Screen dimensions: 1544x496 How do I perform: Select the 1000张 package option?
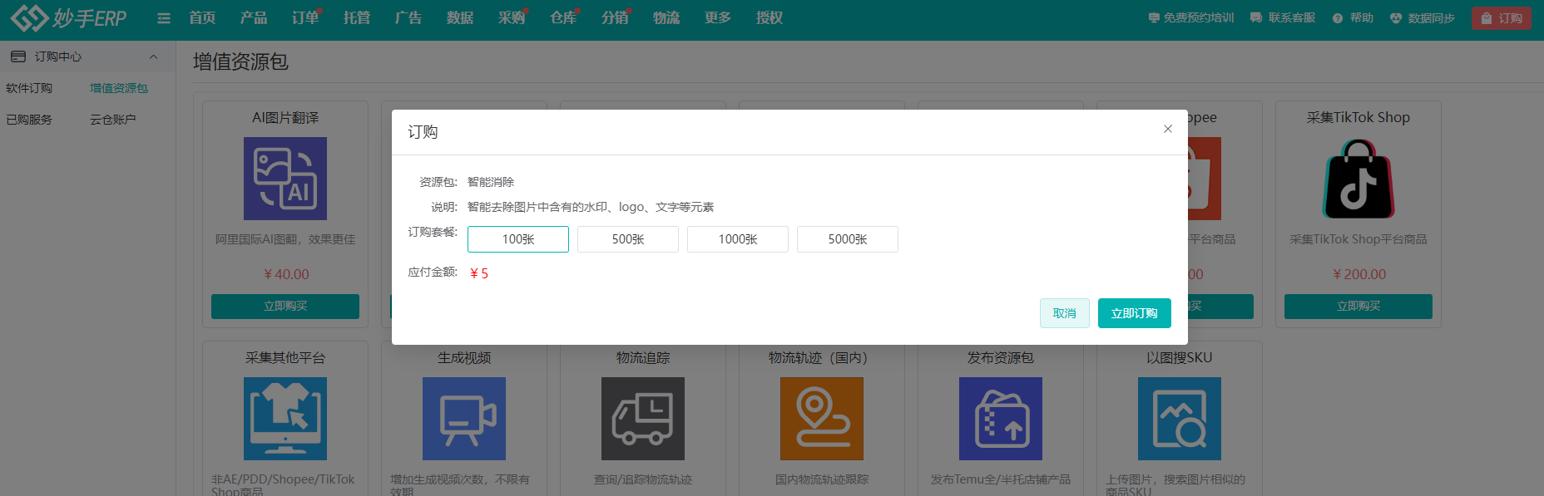738,239
